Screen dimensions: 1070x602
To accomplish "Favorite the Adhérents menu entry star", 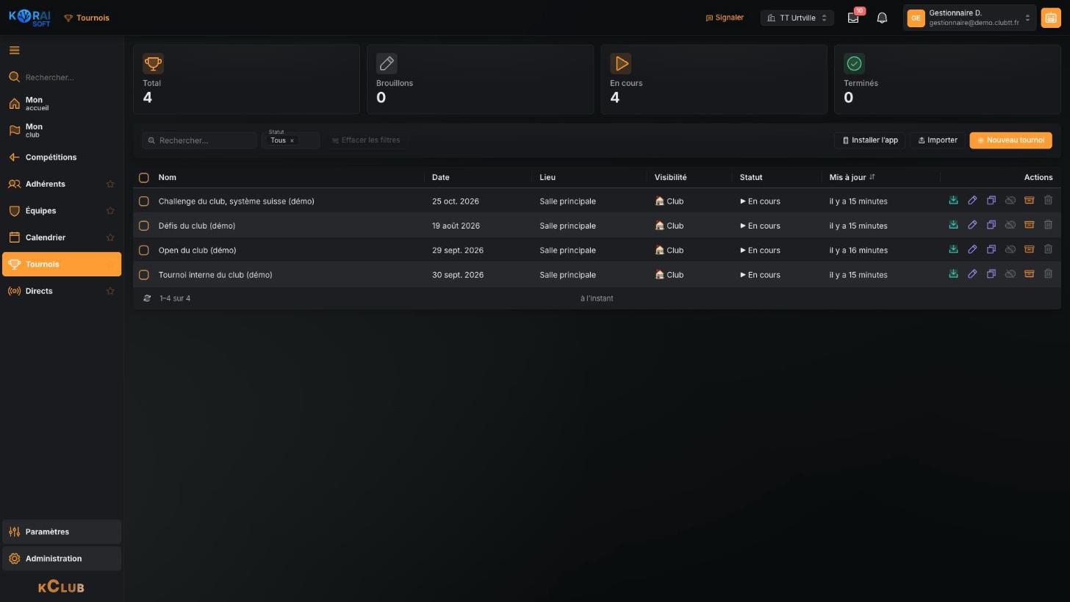I will 110,184.
